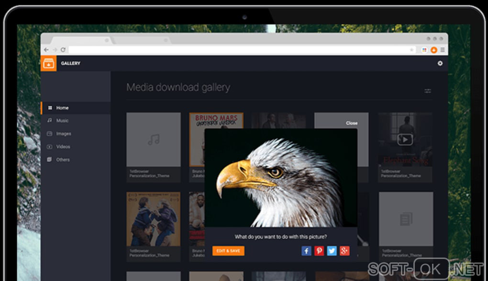Open the browser hamburger menu
Image resolution: width=488 pixels, height=281 pixels.
pos(442,50)
